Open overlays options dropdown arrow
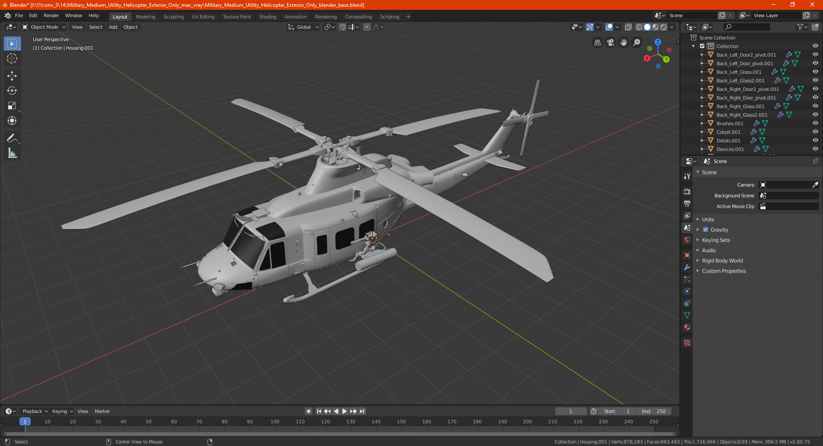The height and width of the screenshot is (446, 823). point(617,27)
